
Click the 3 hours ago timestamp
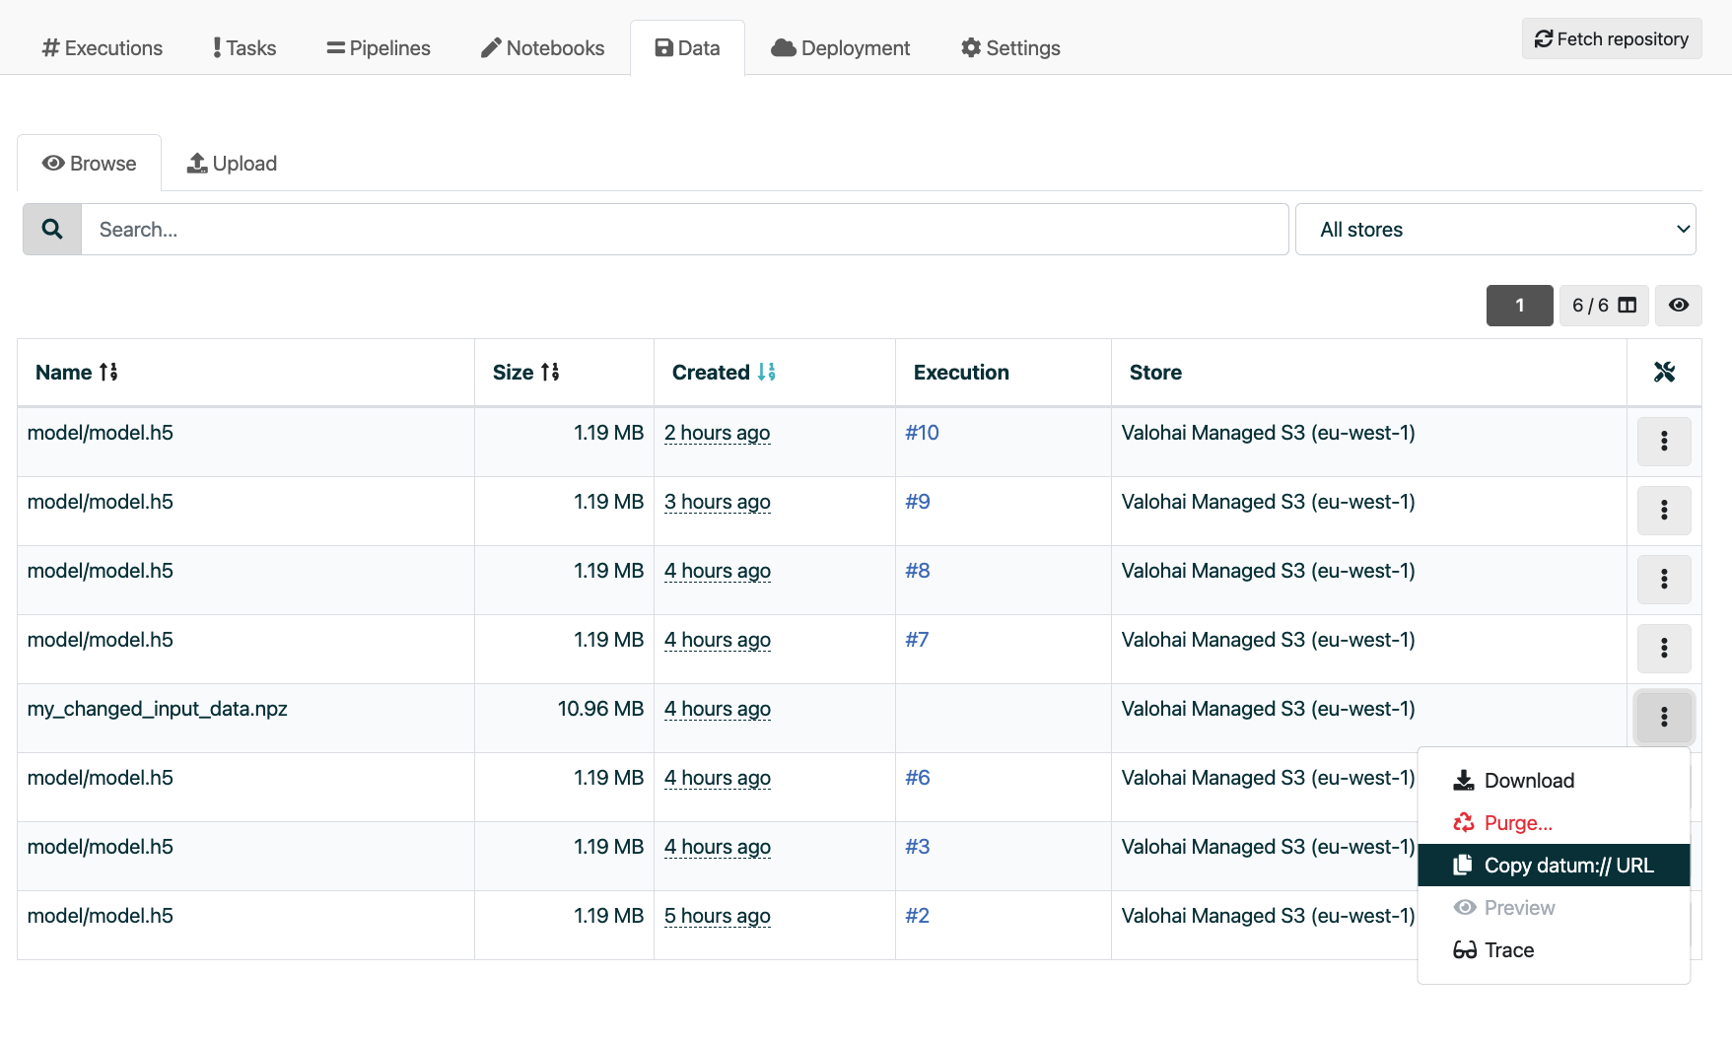click(717, 502)
